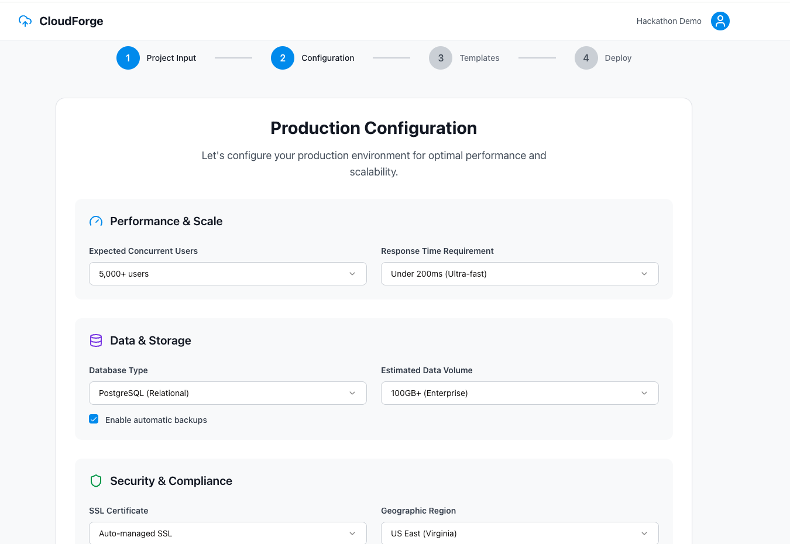Select step 1 circle icon
Viewport: 790px width, 544px height.
(128, 58)
